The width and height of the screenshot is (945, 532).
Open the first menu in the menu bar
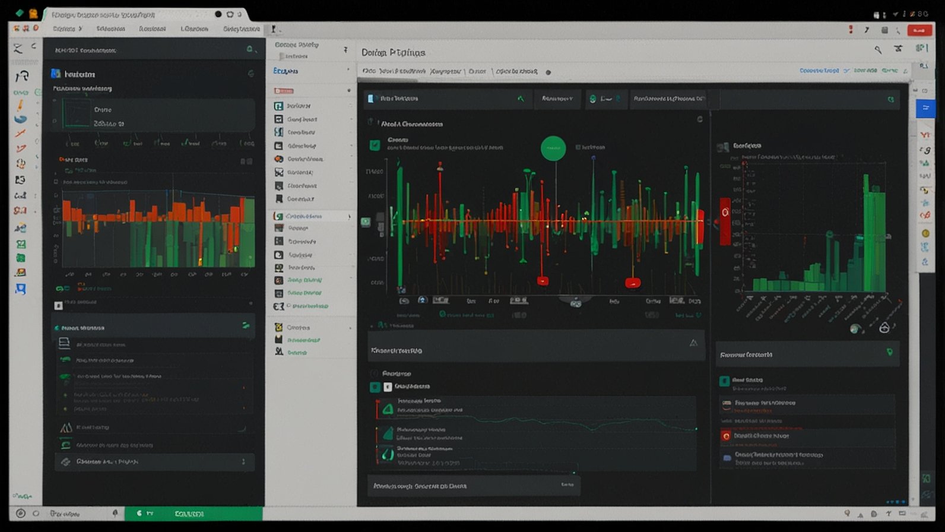point(66,28)
